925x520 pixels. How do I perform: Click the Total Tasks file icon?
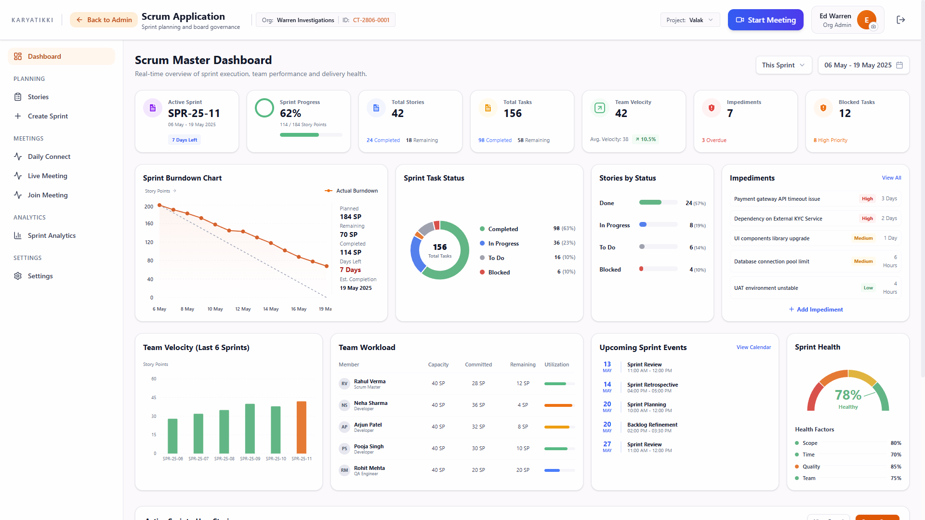tap(488, 108)
